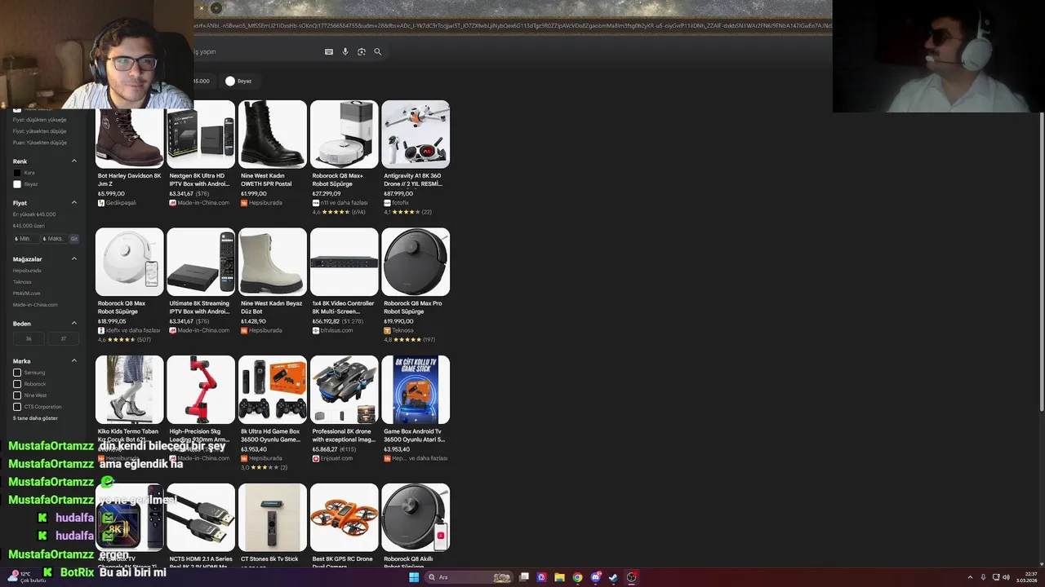
Task: Open Antigravity A1 8K 360 Drone listing
Action: 416,158
